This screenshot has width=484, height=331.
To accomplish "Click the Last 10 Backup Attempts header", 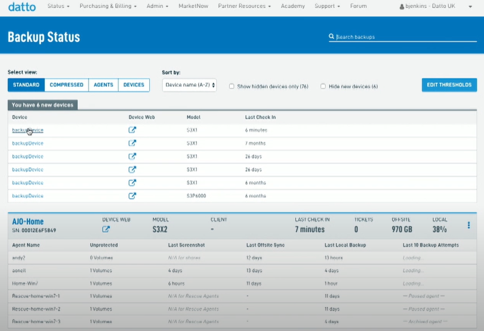I will tap(431, 245).
